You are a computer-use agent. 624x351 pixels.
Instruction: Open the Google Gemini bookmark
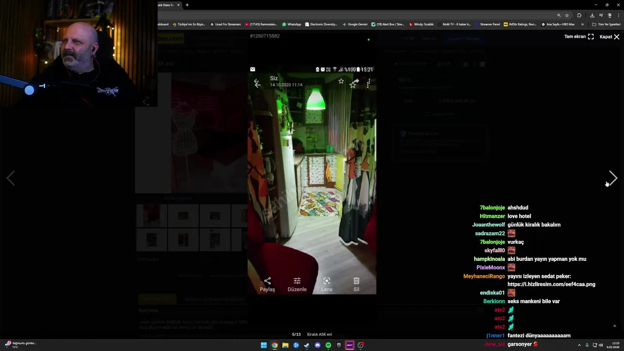(x=355, y=24)
